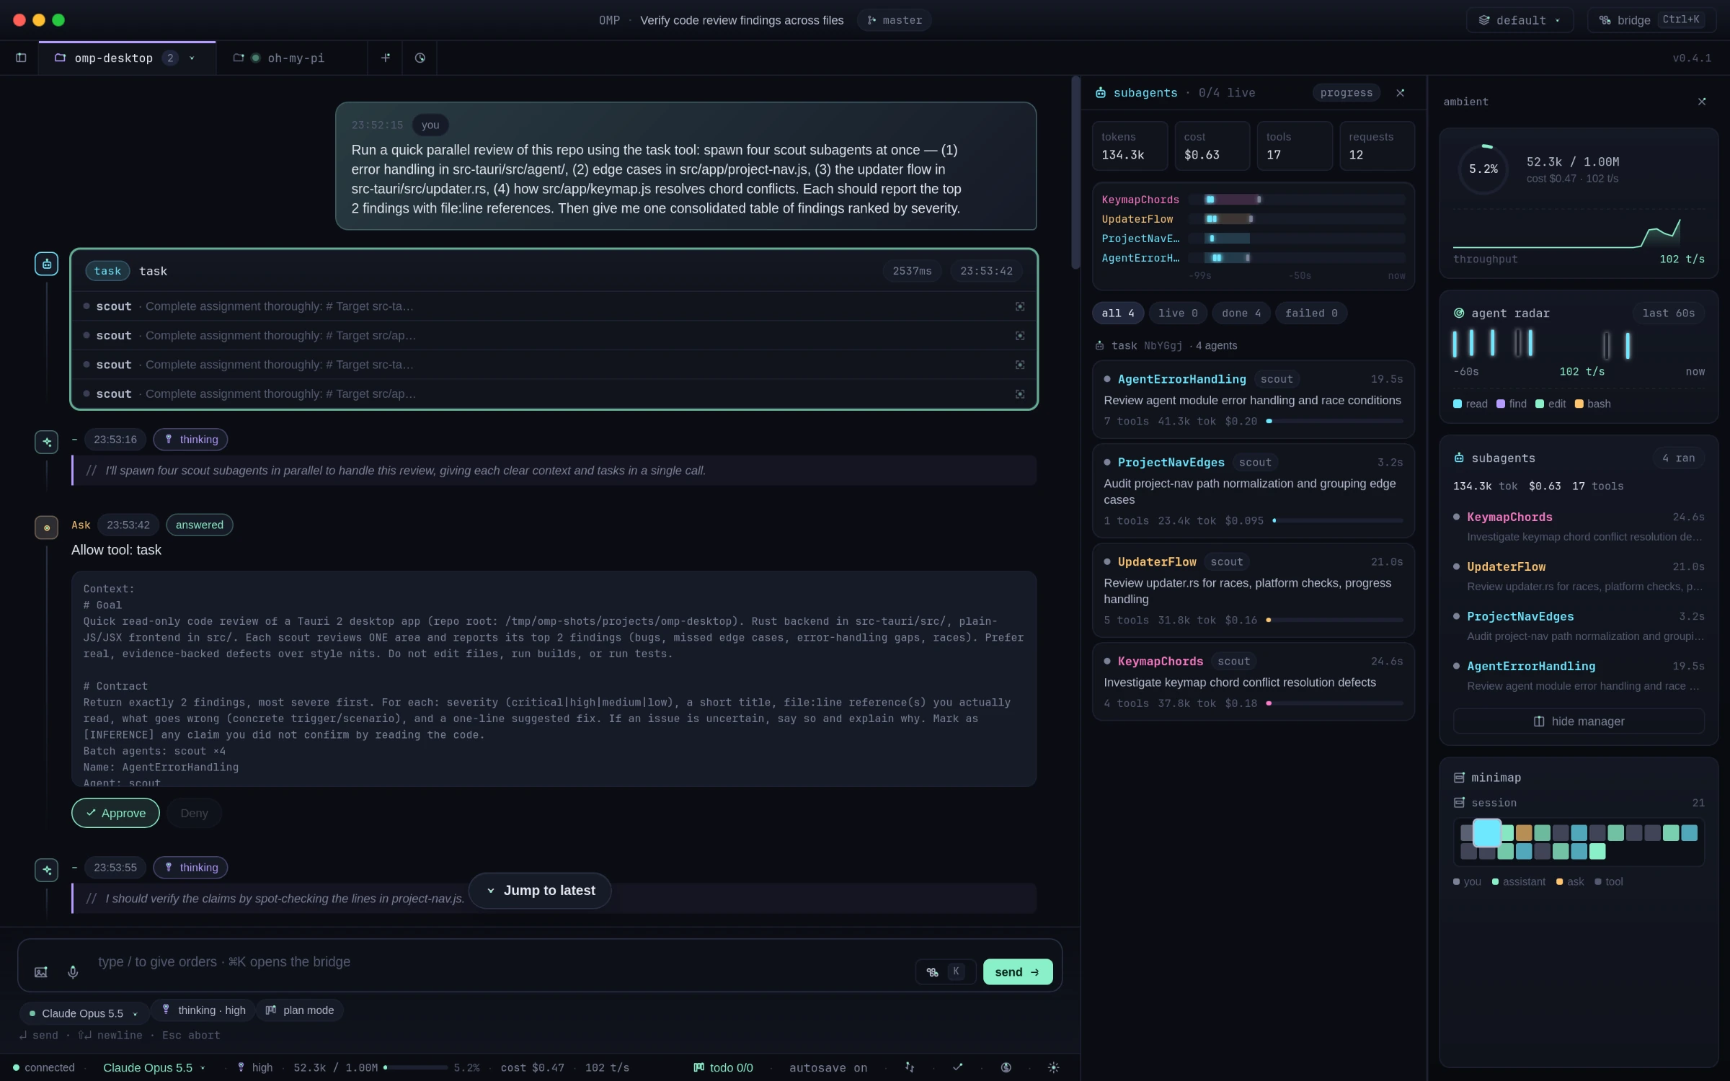
Task: Open Claude Opus 5.5 model selector above hints
Action: coord(84,1013)
